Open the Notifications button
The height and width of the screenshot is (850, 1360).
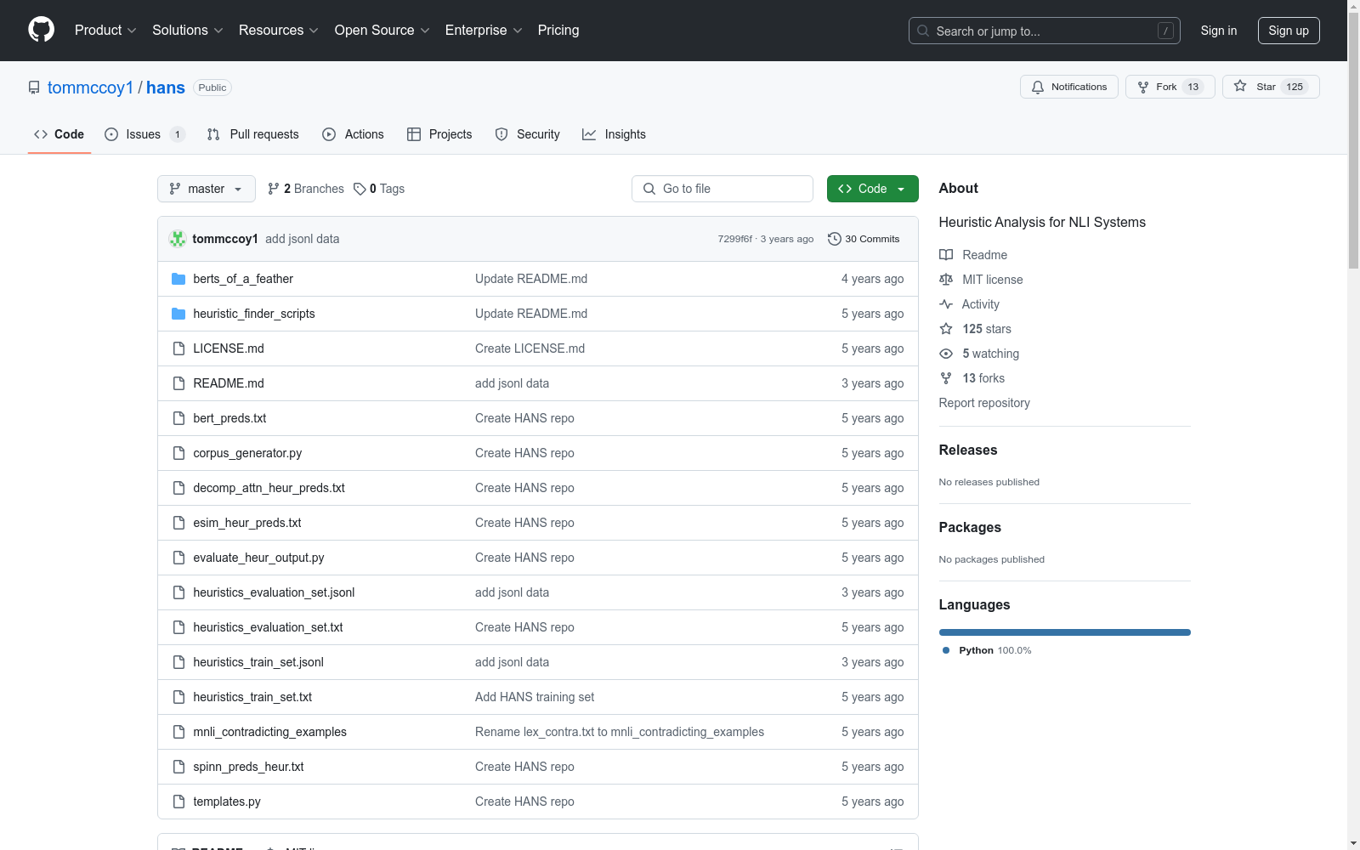(1069, 87)
